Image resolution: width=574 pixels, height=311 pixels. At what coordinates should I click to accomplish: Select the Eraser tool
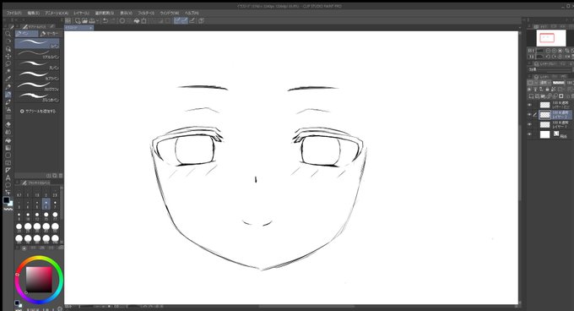coord(8,124)
